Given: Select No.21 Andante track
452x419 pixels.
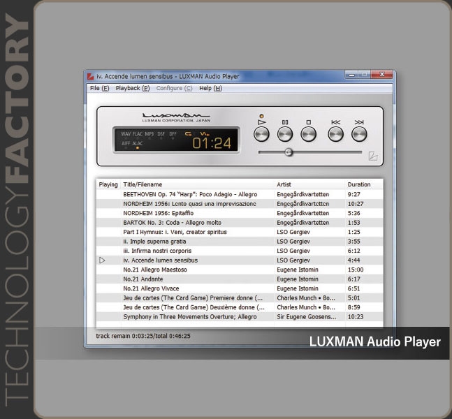Looking at the screenshot, I should tap(240, 279).
